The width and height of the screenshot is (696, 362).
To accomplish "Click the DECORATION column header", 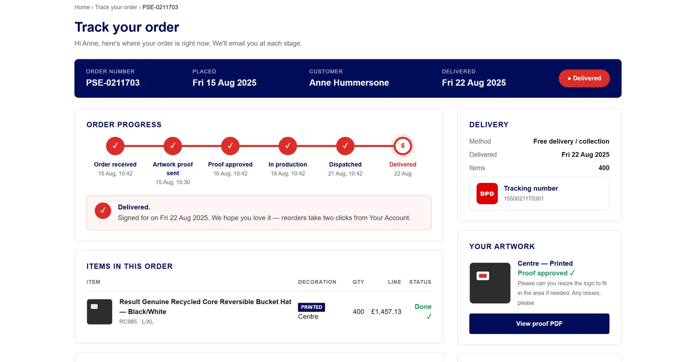I will click(317, 282).
